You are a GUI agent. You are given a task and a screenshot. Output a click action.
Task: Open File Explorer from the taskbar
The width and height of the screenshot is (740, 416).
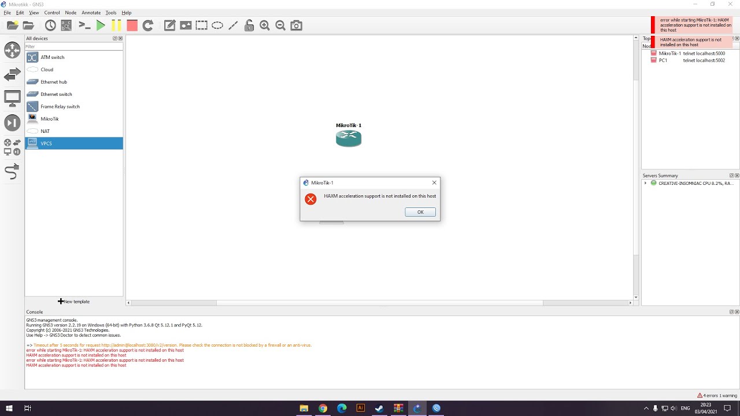click(304, 408)
